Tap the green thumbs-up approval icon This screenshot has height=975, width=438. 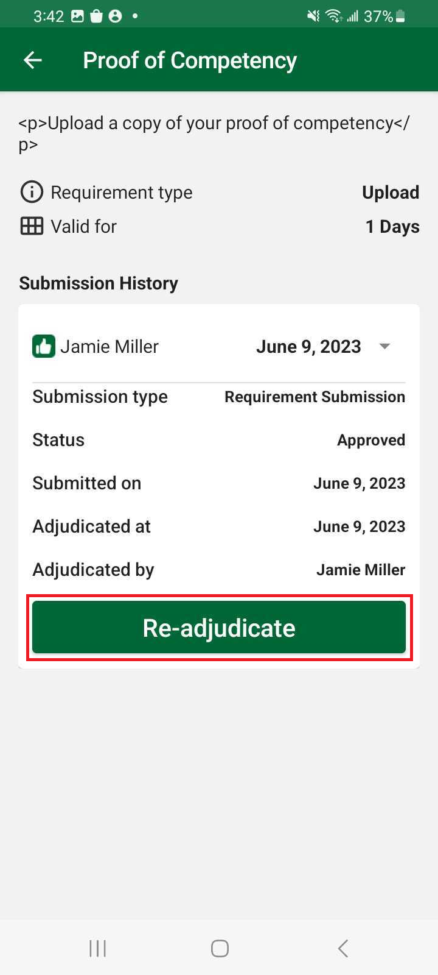tap(44, 346)
